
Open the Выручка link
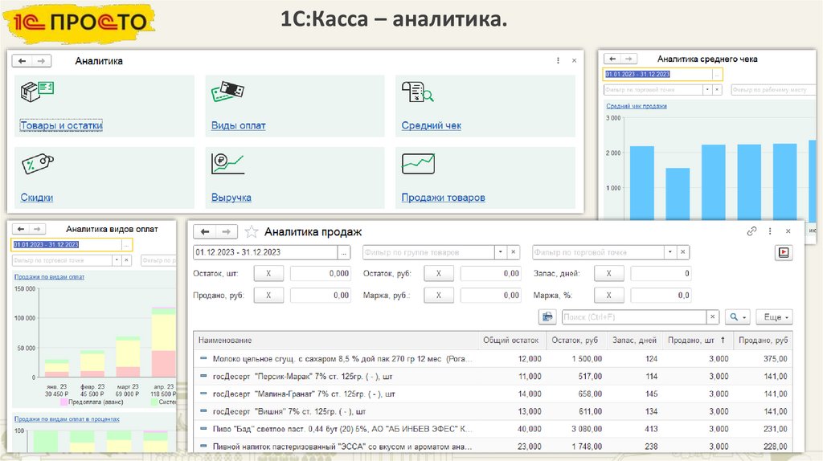[231, 198]
